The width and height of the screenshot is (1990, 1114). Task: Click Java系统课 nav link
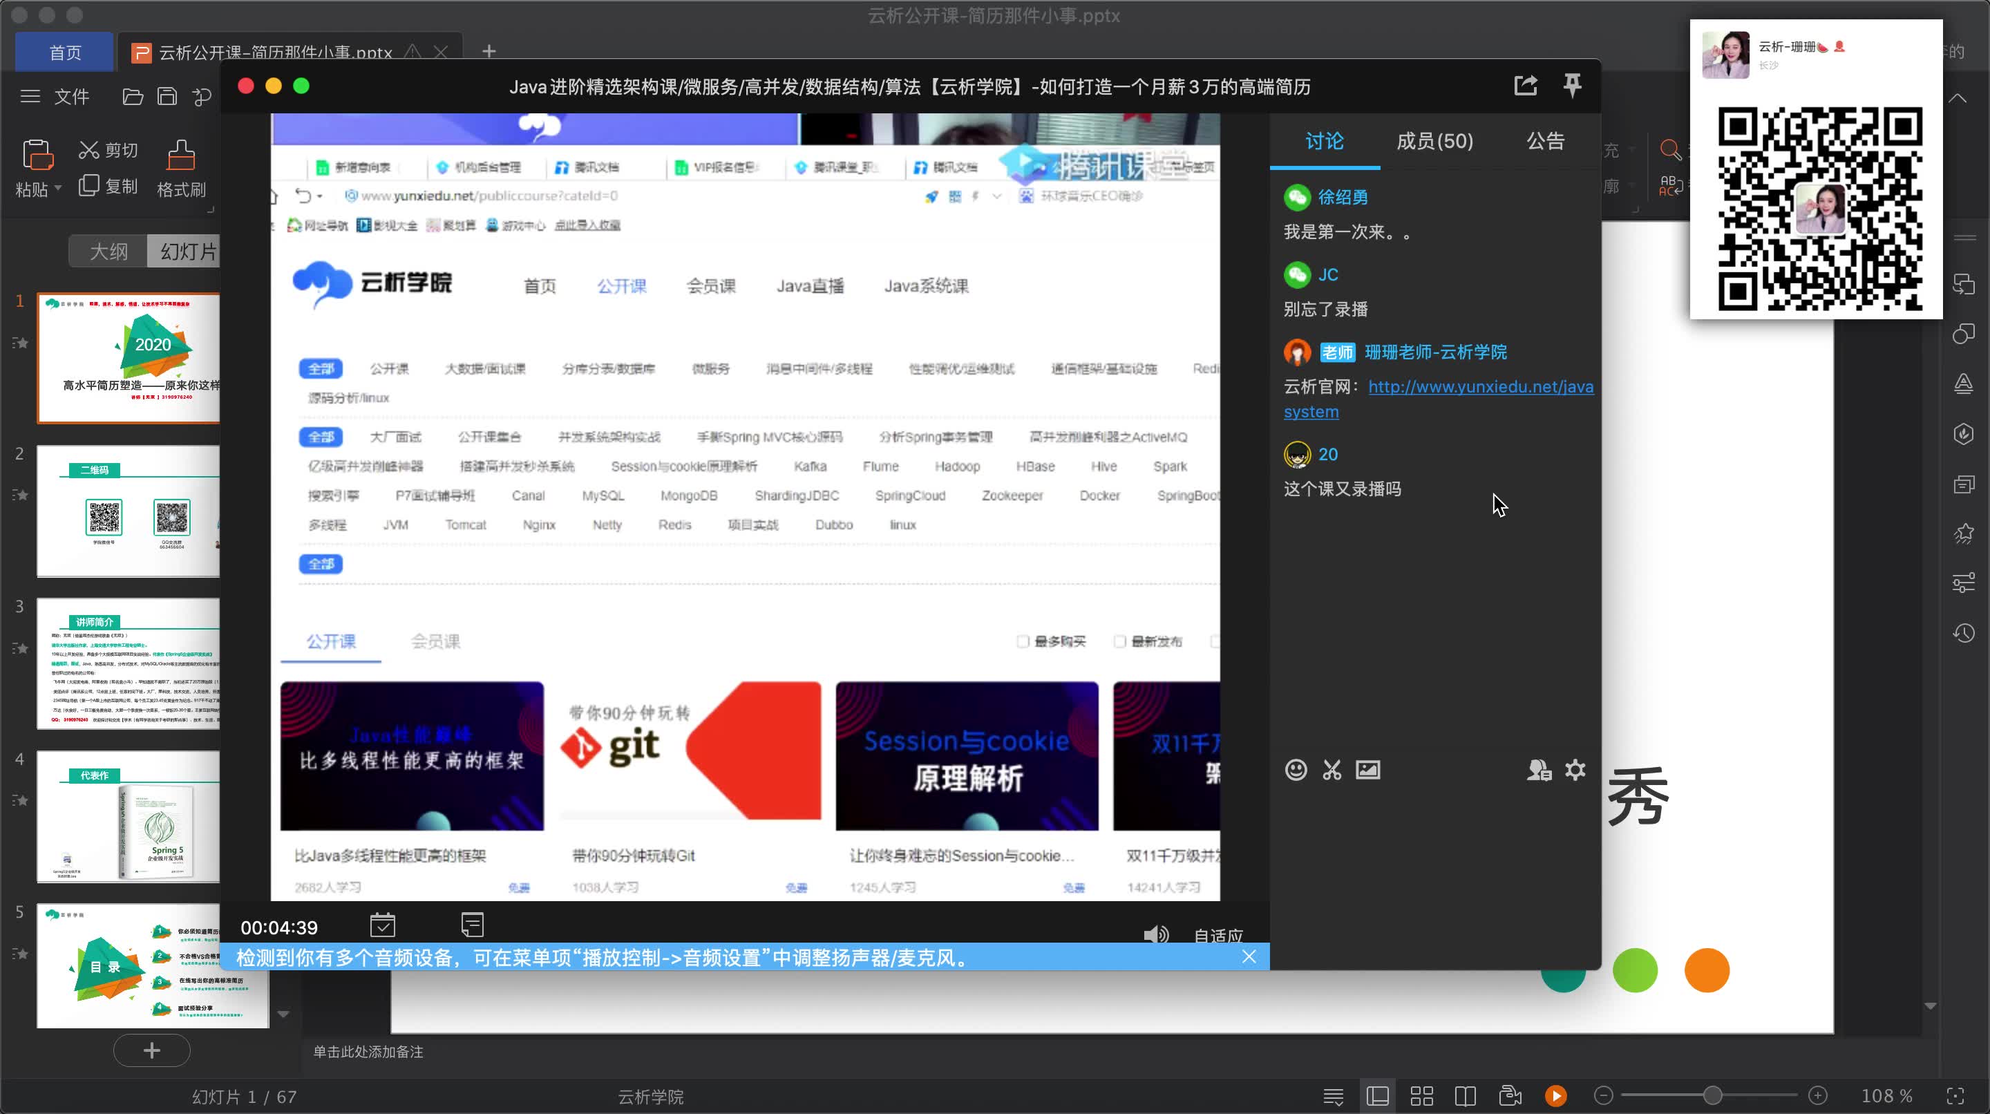click(926, 286)
